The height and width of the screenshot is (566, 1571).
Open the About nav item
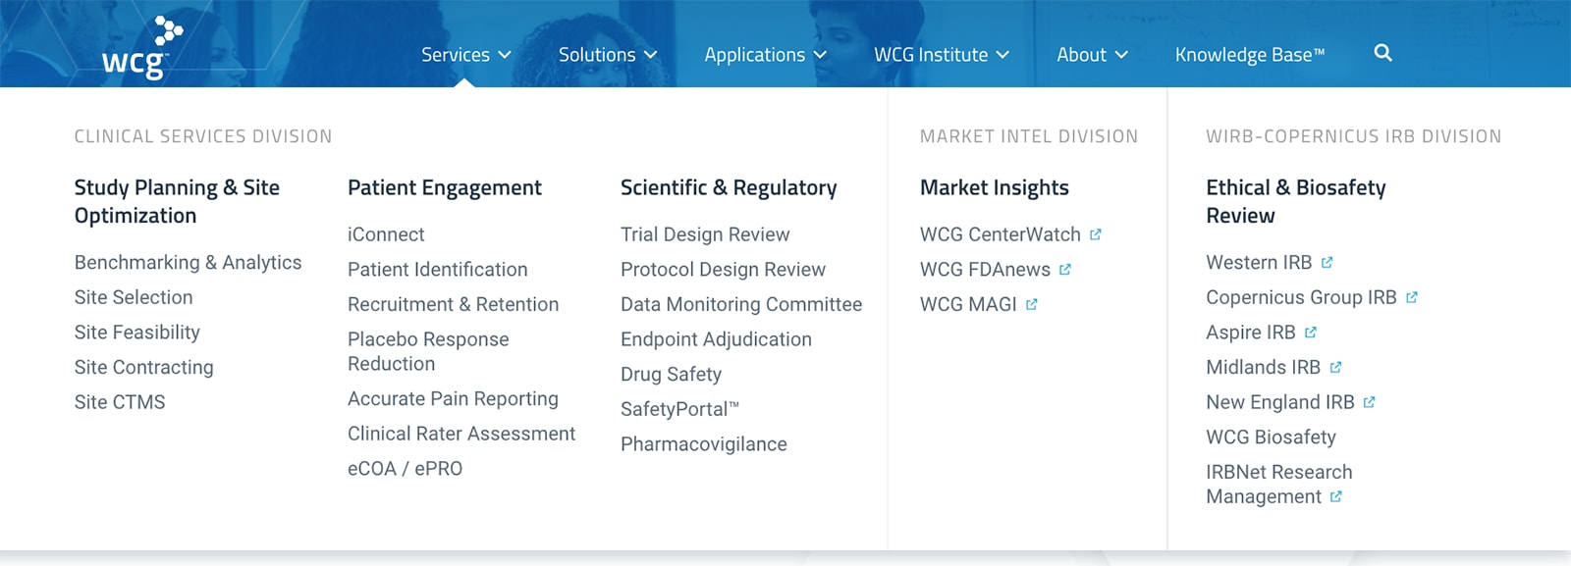coord(1081,55)
